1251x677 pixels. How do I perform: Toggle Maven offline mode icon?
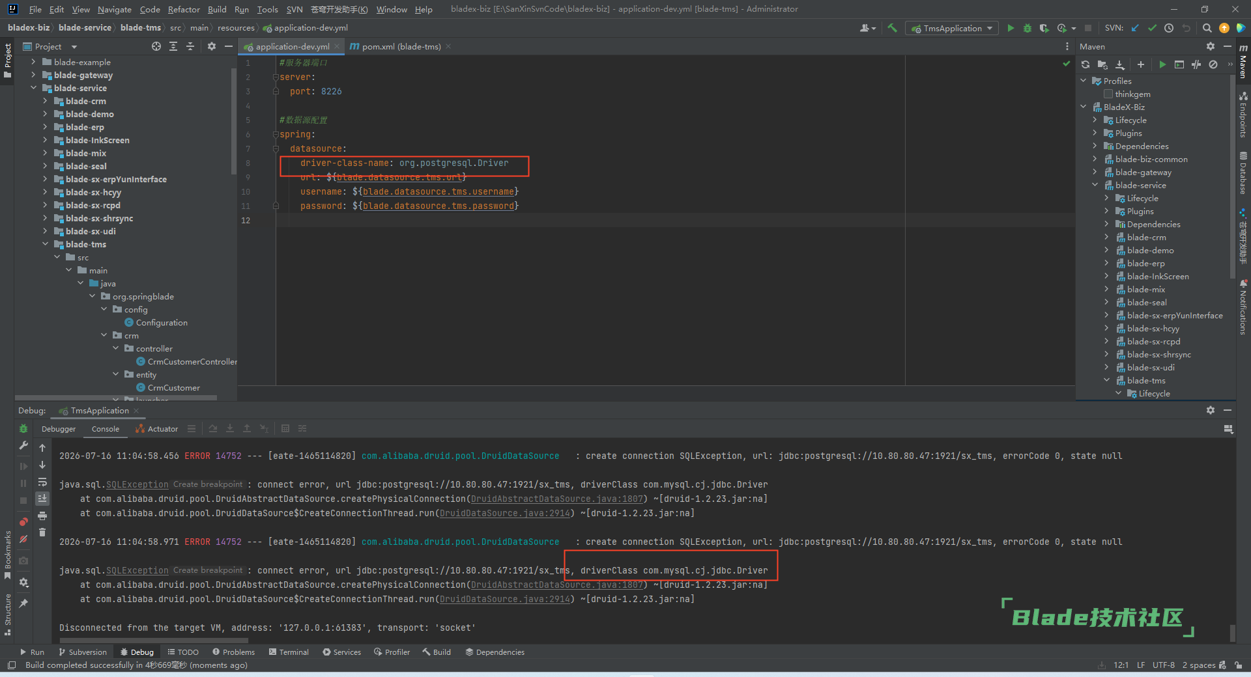click(x=1196, y=64)
